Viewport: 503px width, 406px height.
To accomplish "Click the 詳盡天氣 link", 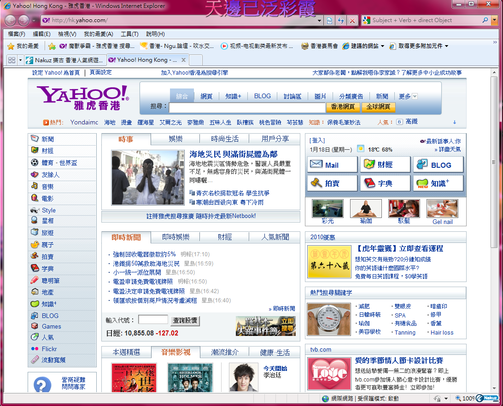I will (450, 149).
